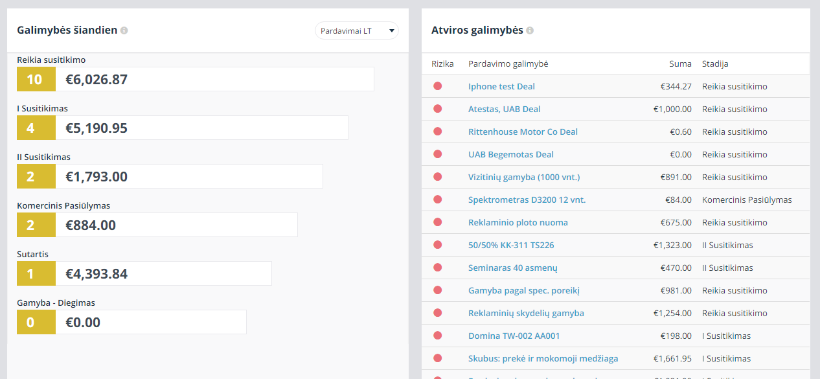The width and height of the screenshot is (820, 379).
Task: Click risk dot for Vizitinių gamyba (1000 vnt.)
Action: tap(437, 177)
